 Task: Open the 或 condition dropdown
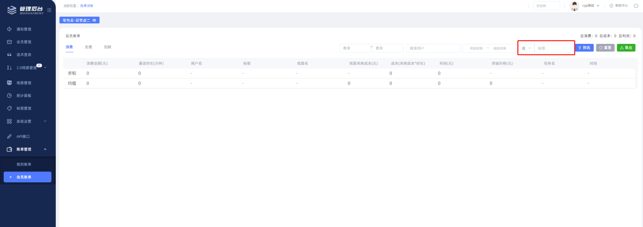pos(526,48)
